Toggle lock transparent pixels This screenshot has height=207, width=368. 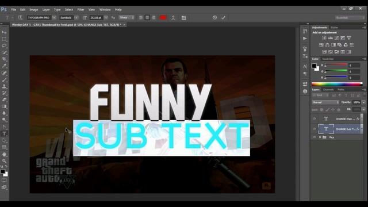(x=321, y=110)
